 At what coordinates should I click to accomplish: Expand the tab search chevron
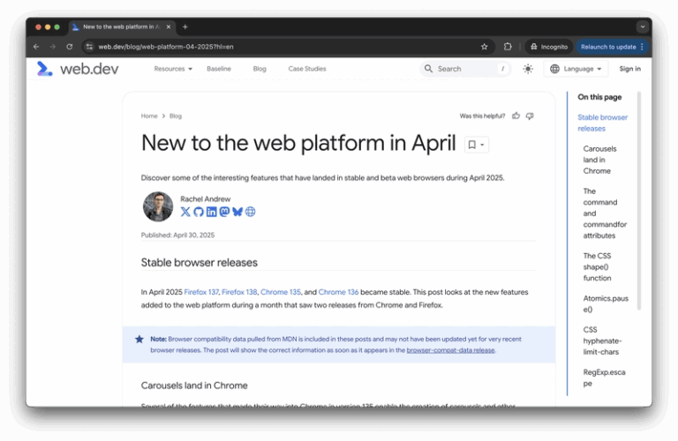642,26
